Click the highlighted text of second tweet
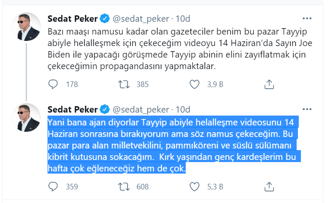Screen dimensions: 333x203 (x=171, y=145)
